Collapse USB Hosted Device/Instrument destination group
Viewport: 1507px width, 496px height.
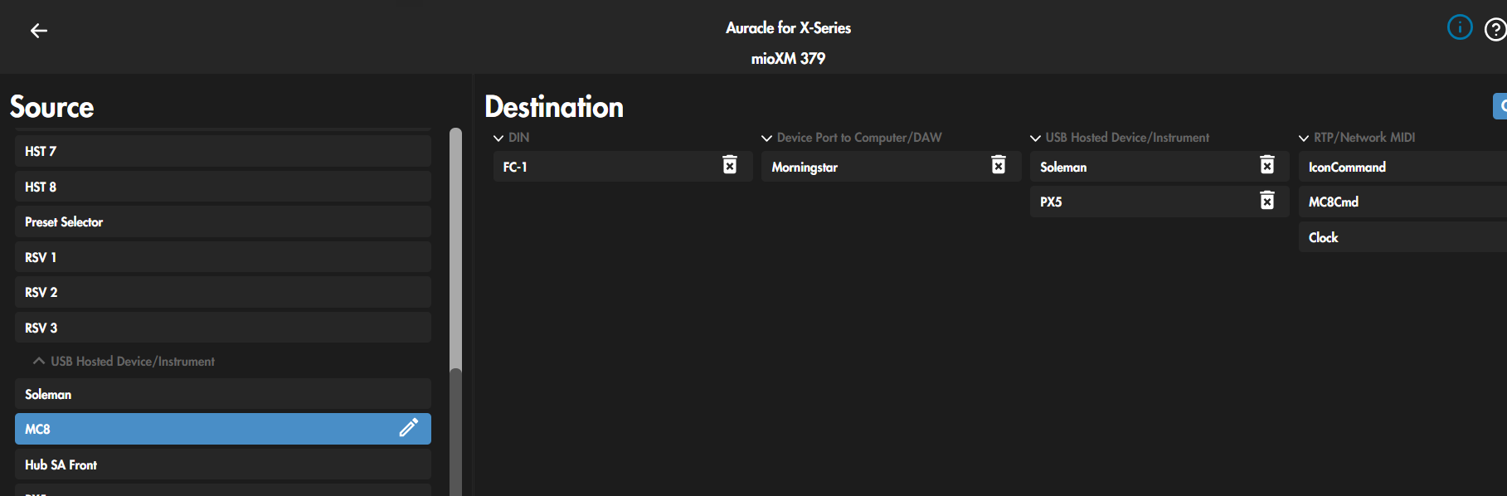(x=1035, y=138)
